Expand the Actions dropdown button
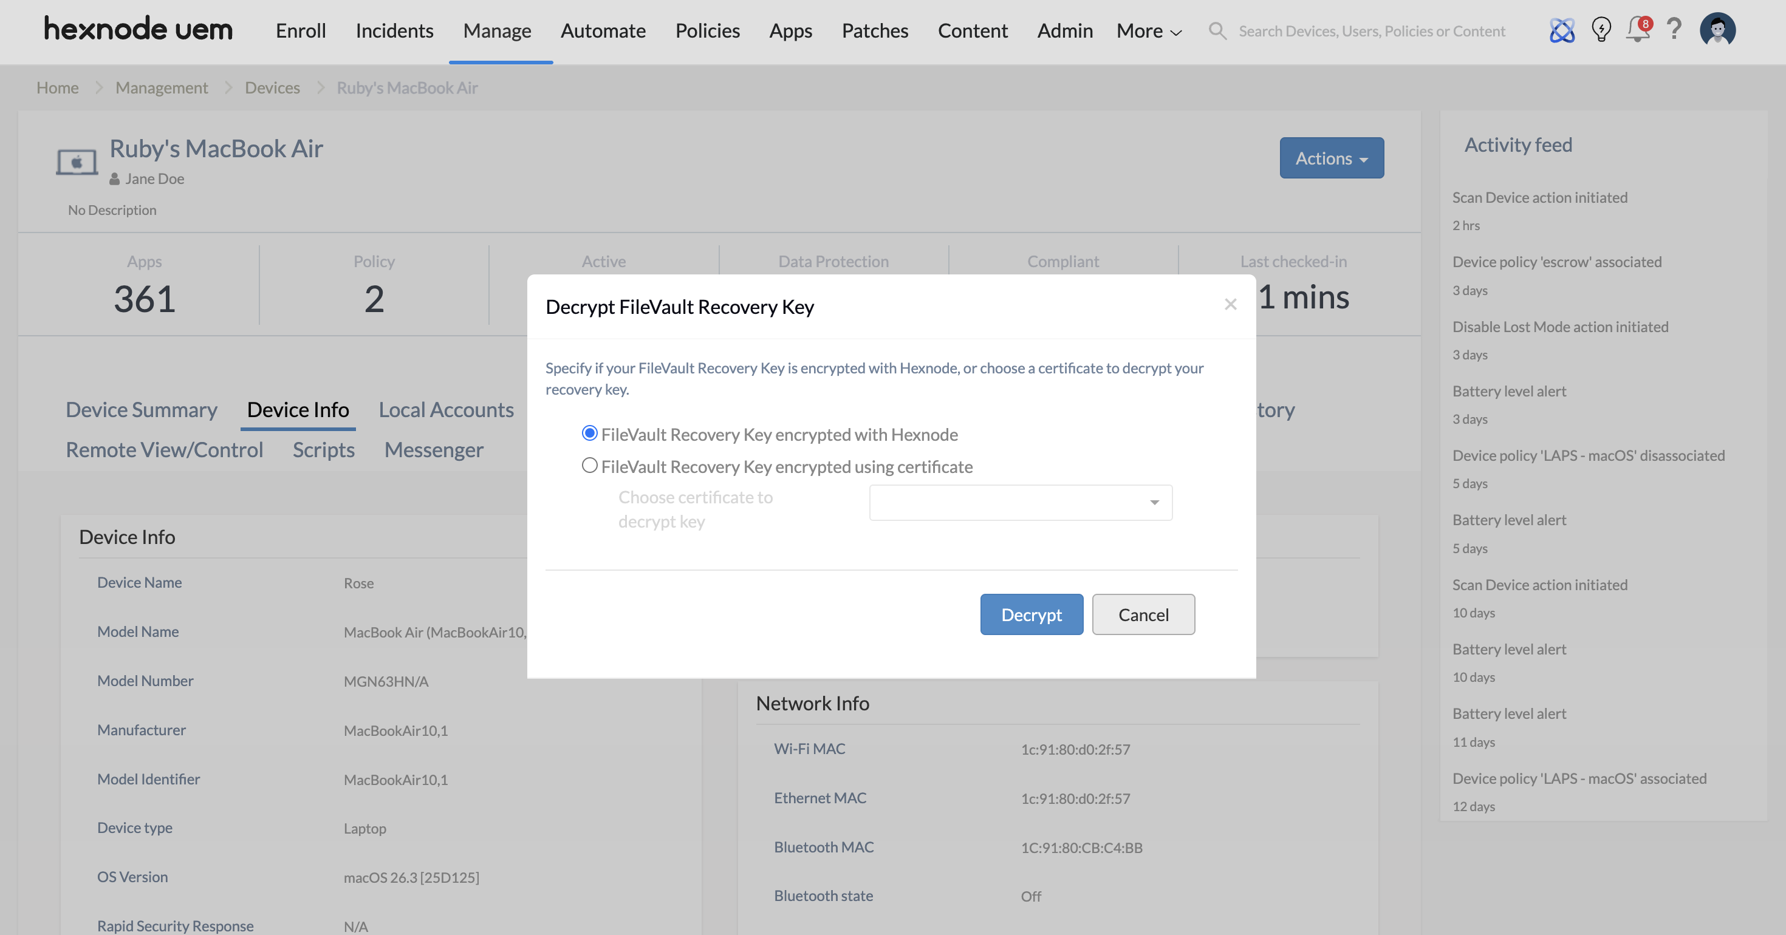This screenshot has width=1786, height=935. (1331, 158)
